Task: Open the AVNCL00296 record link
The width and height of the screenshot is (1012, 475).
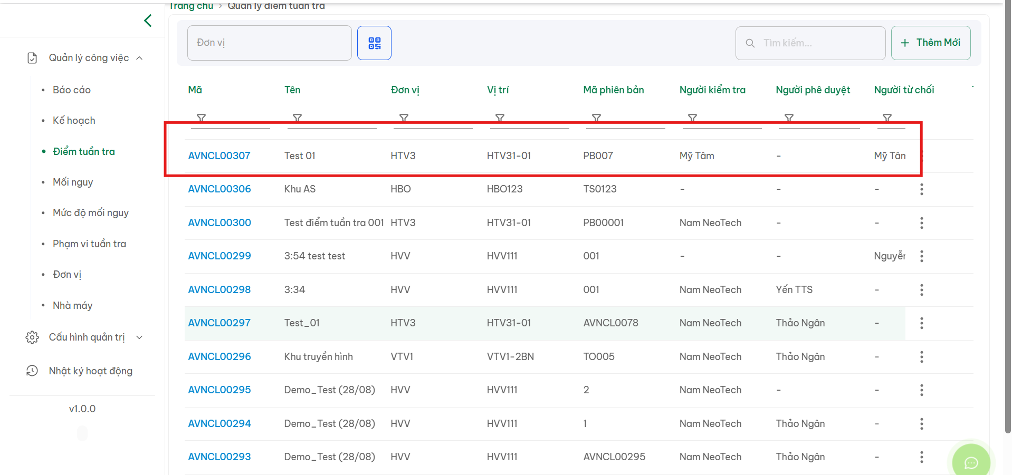Action: (219, 357)
